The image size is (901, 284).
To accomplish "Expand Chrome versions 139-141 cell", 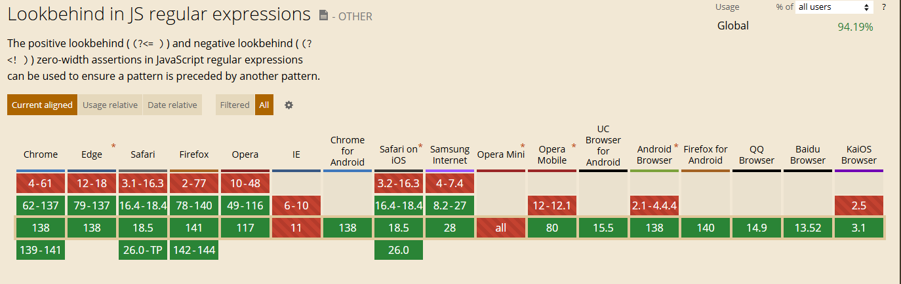I will click(x=41, y=250).
